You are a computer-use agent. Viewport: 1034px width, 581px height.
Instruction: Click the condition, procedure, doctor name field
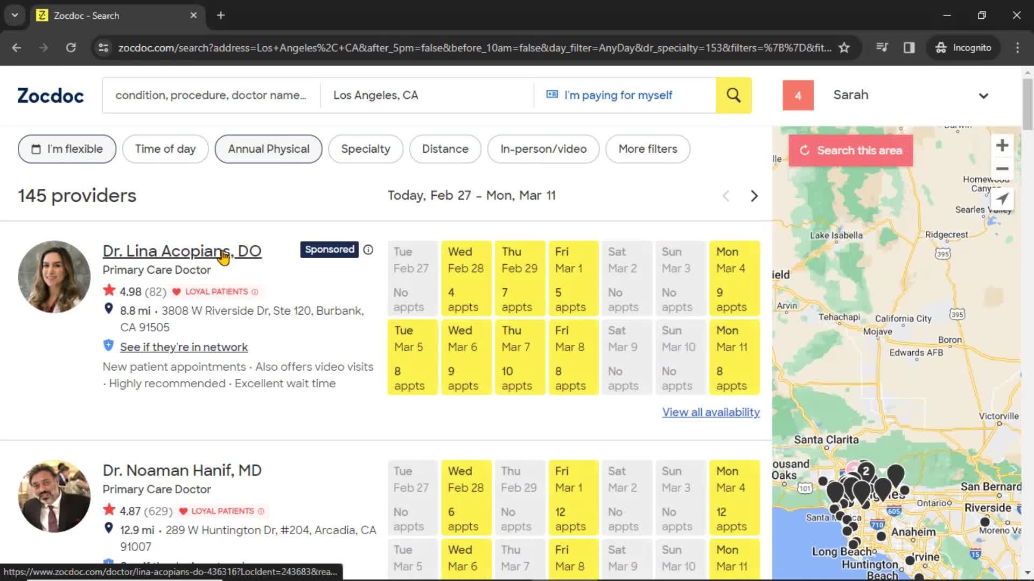(211, 95)
